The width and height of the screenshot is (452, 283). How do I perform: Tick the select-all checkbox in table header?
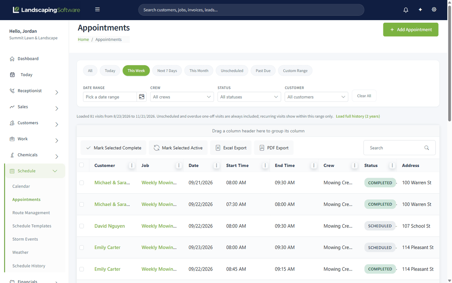82,165
